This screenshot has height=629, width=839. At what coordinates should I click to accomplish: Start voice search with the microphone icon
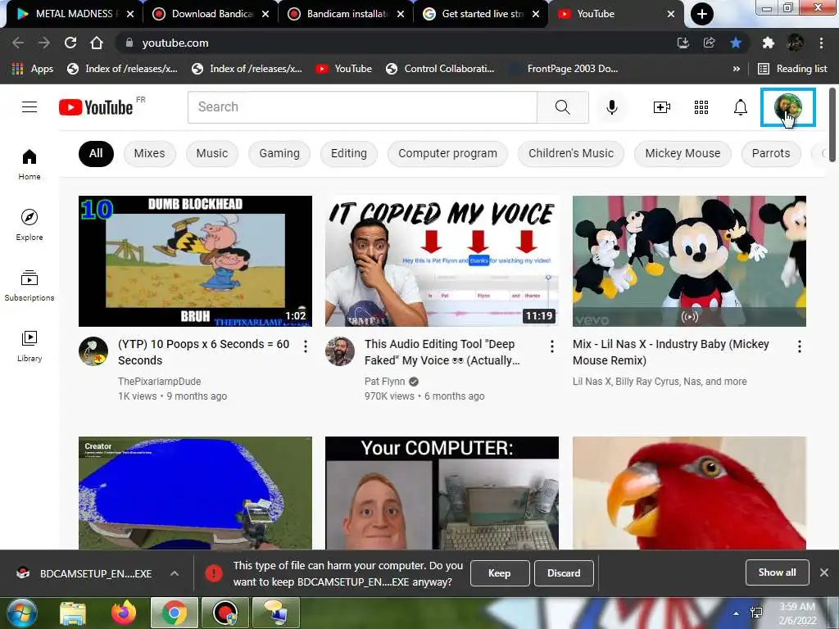(611, 107)
